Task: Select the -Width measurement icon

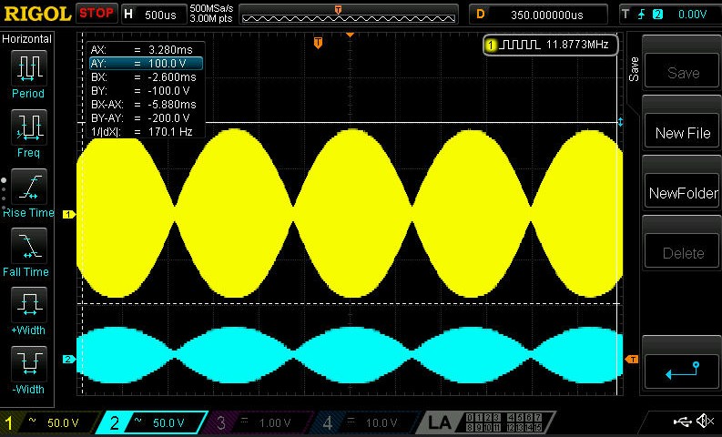Action: coord(28,365)
